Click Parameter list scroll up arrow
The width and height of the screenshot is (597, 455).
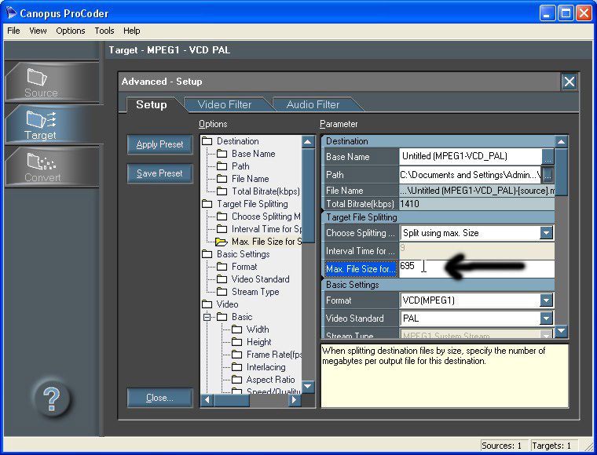(x=561, y=142)
